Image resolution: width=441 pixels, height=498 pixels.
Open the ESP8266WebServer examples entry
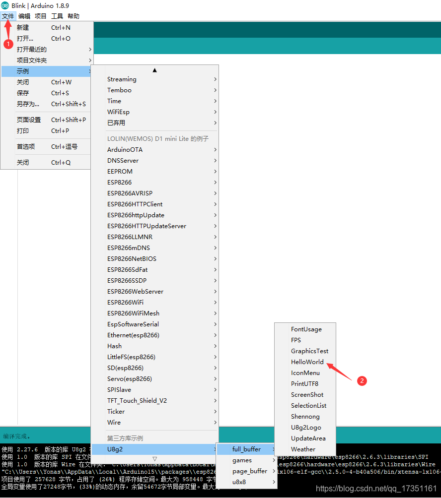[155, 292]
